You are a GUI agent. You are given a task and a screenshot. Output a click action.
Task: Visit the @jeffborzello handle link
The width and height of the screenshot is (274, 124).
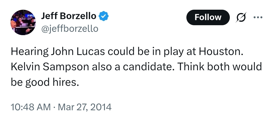[70, 29]
